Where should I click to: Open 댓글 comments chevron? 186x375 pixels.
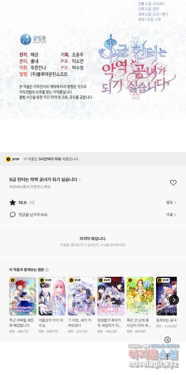[x=171, y=215]
